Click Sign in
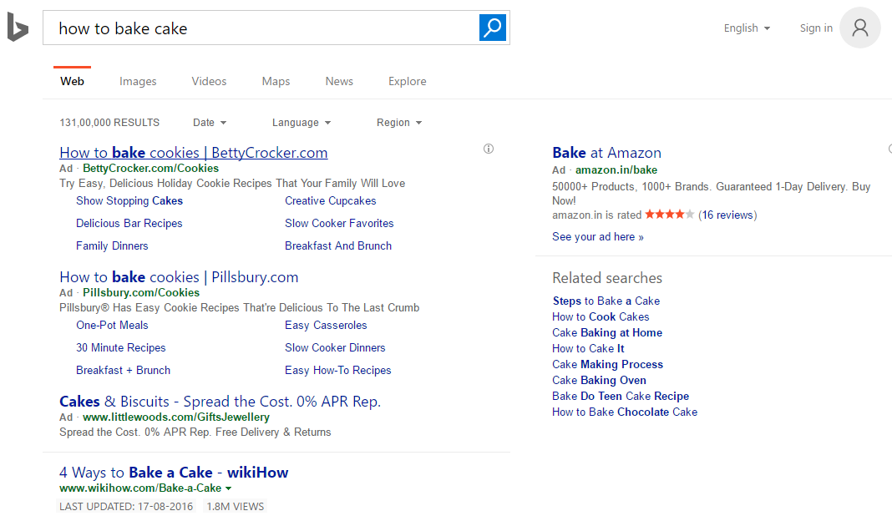 (x=815, y=28)
